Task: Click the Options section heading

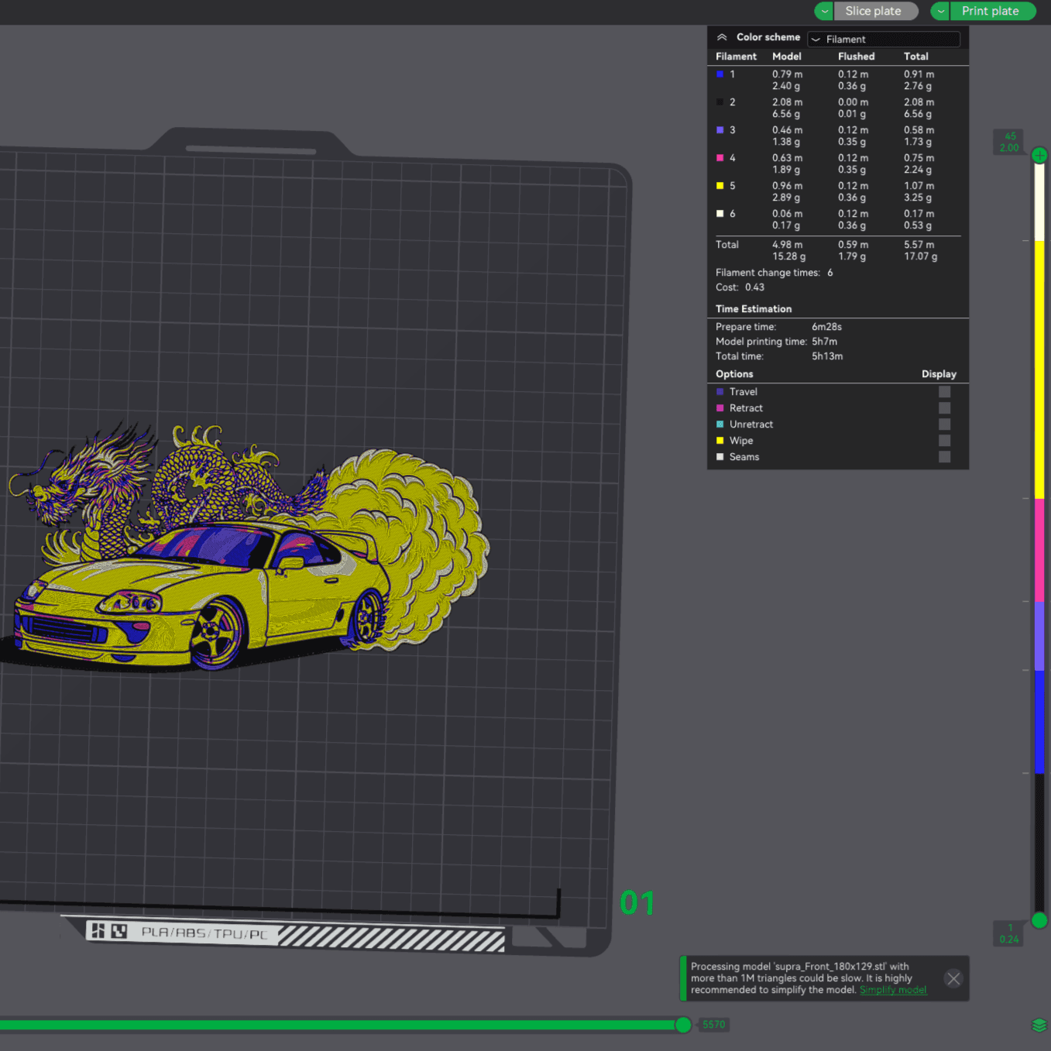Action: 734,374
